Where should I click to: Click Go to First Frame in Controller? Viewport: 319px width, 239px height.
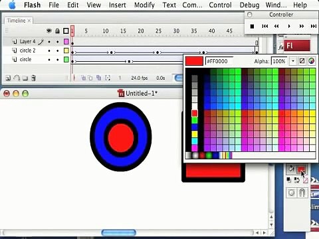265,26
